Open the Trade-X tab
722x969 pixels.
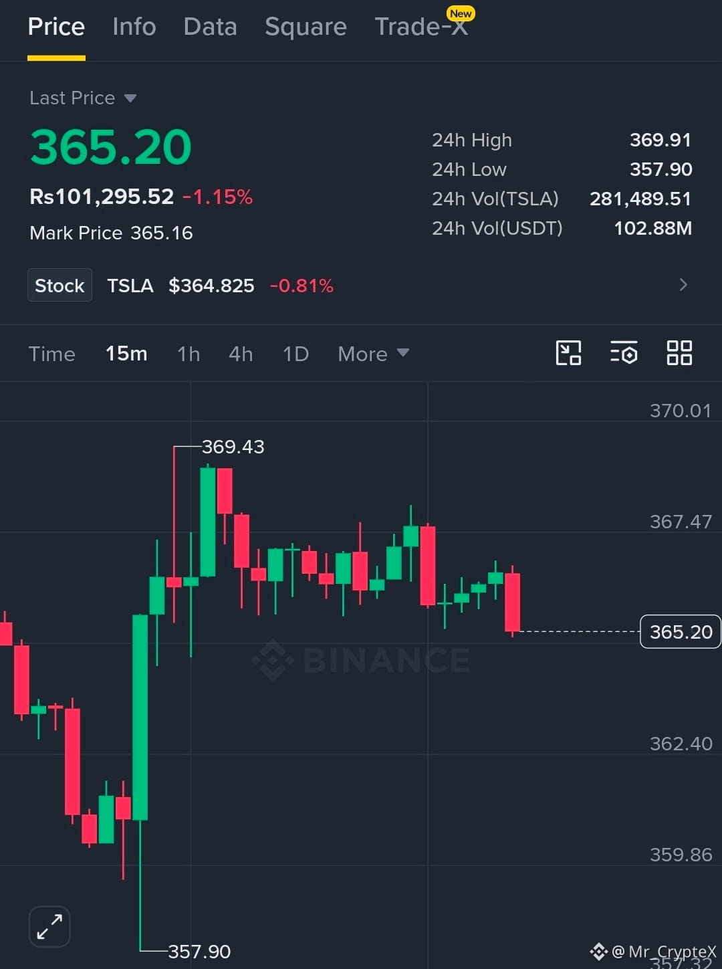421,27
